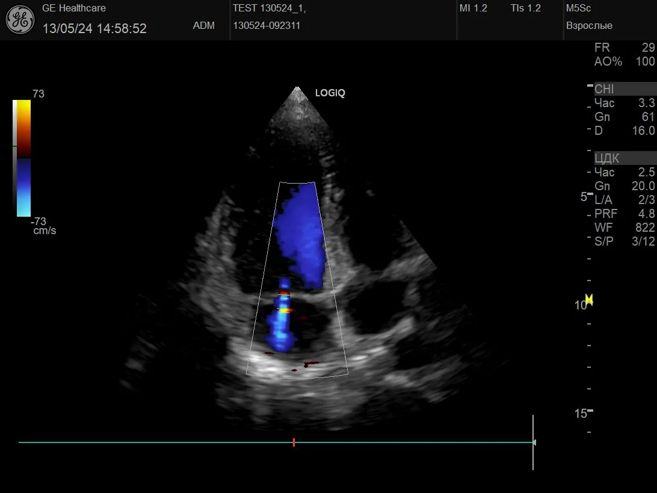The image size is (657, 493).
Task: Click the probe orientation marker at sector apex
Action: pyautogui.click(x=296, y=91)
